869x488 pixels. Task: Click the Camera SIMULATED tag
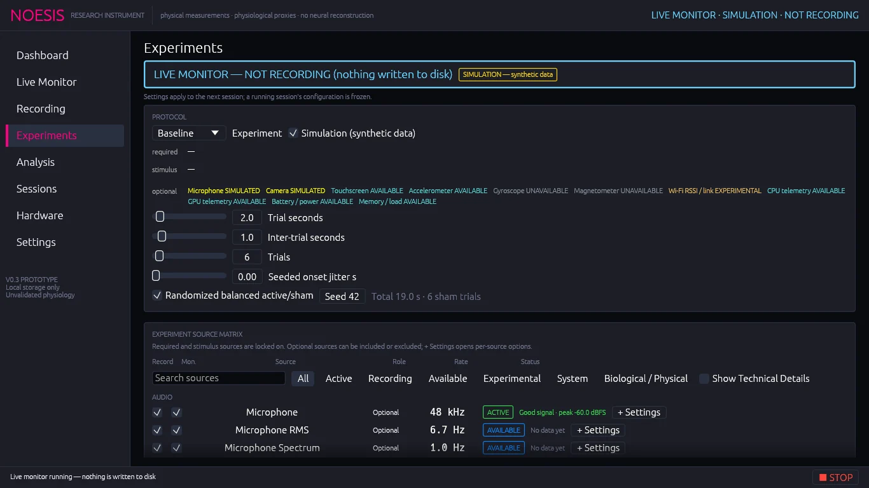(295, 191)
